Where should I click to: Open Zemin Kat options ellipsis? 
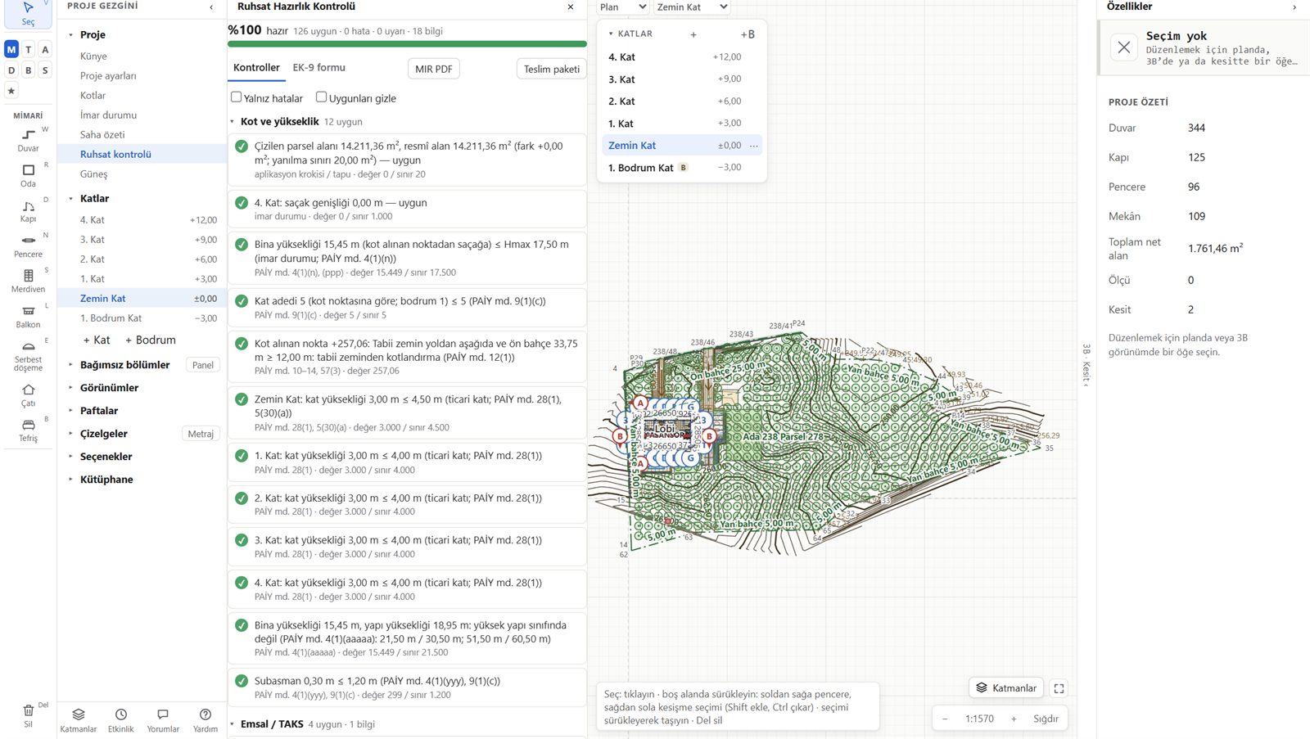pyautogui.click(x=753, y=146)
